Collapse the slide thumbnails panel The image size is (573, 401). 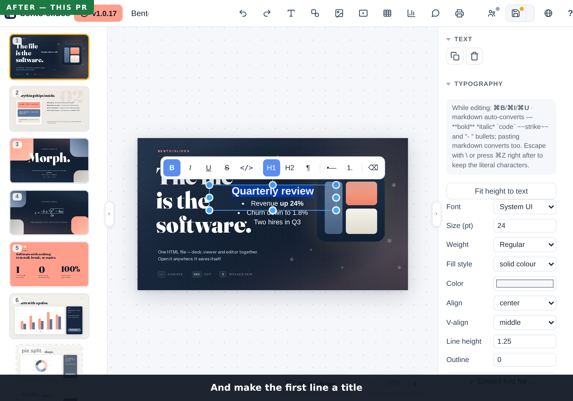[x=109, y=214]
